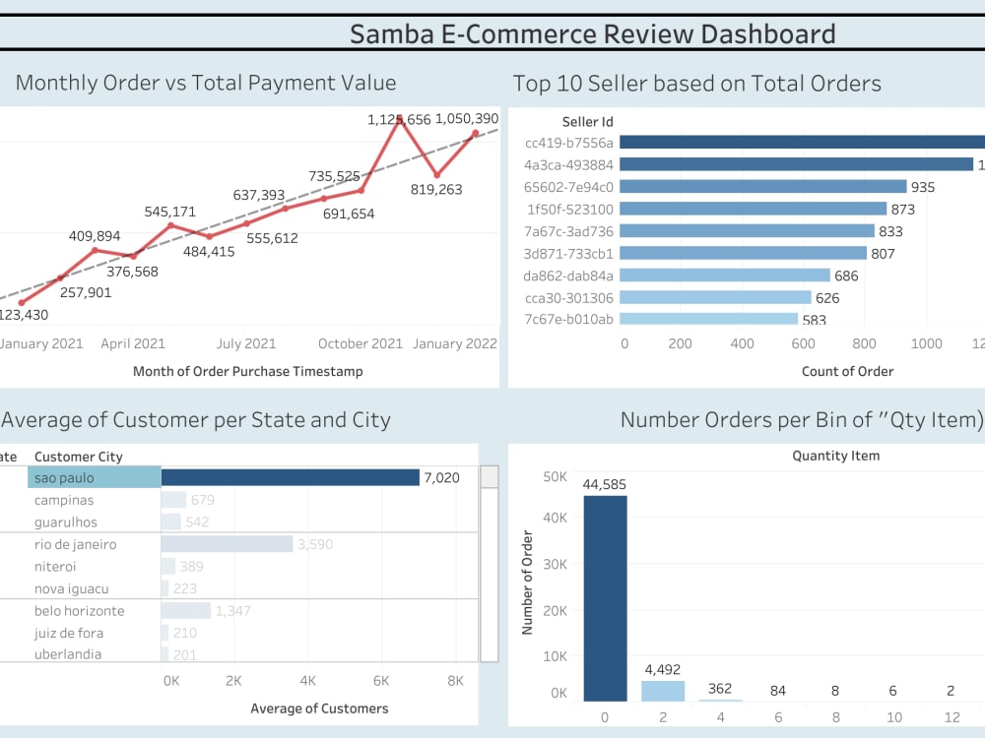Click the Count of Order axis title
Image resolution: width=985 pixels, height=738 pixels.
(848, 371)
